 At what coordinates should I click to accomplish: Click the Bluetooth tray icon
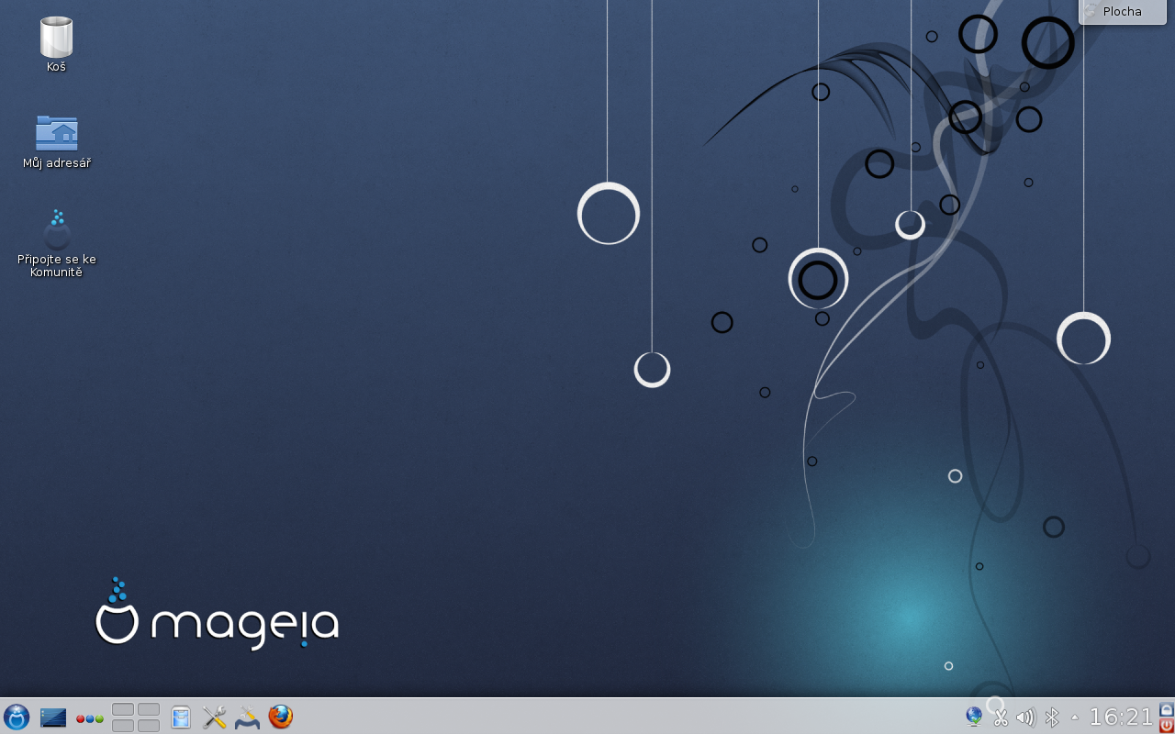(x=1052, y=717)
